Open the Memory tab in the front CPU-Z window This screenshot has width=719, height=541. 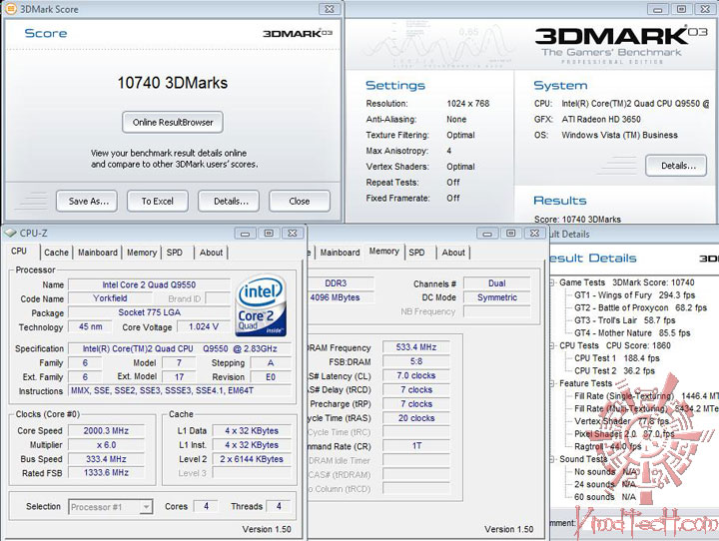click(142, 253)
